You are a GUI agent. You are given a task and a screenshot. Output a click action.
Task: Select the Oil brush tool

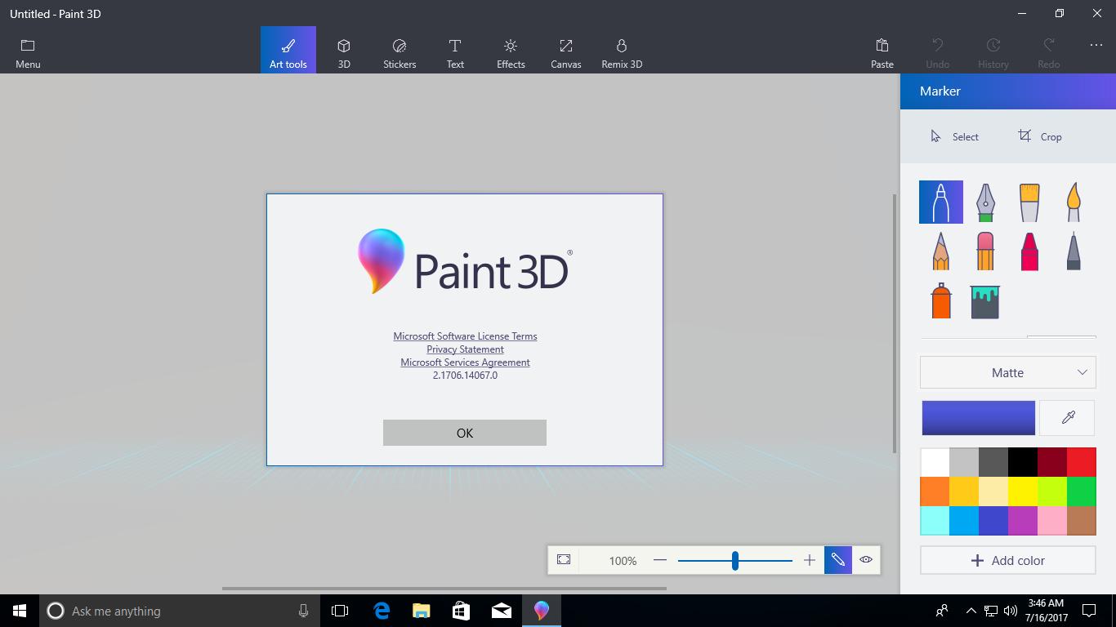click(1029, 202)
